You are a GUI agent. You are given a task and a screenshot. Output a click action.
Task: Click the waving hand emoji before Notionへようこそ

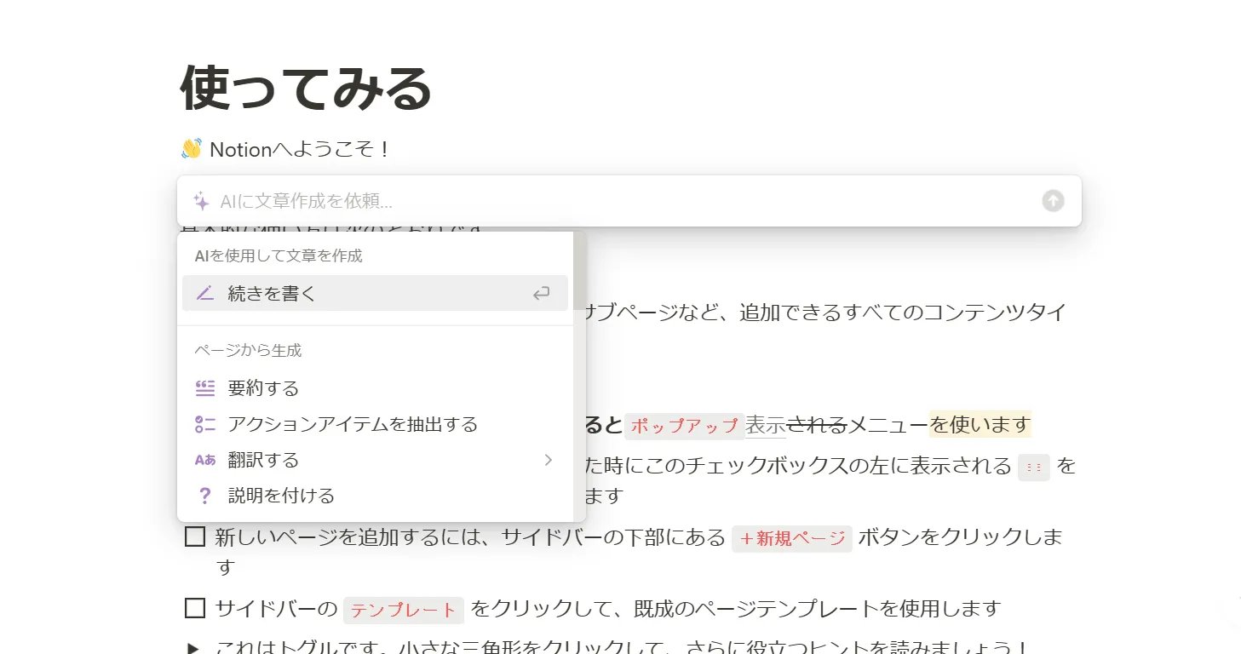(x=192, y=149)
